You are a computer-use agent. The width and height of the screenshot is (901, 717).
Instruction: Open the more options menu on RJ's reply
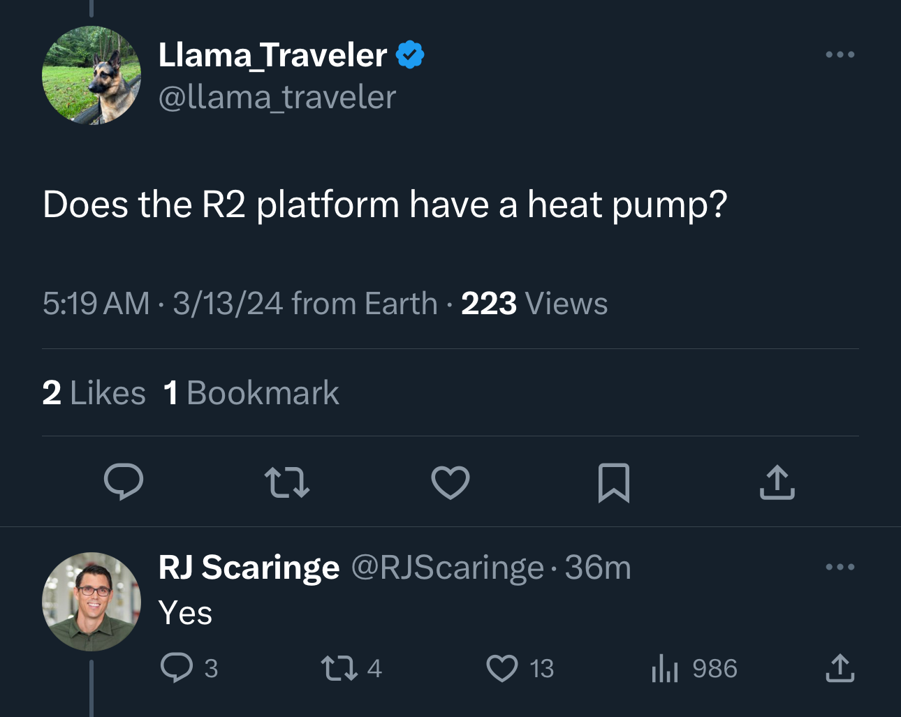click(x=840, y=567)
